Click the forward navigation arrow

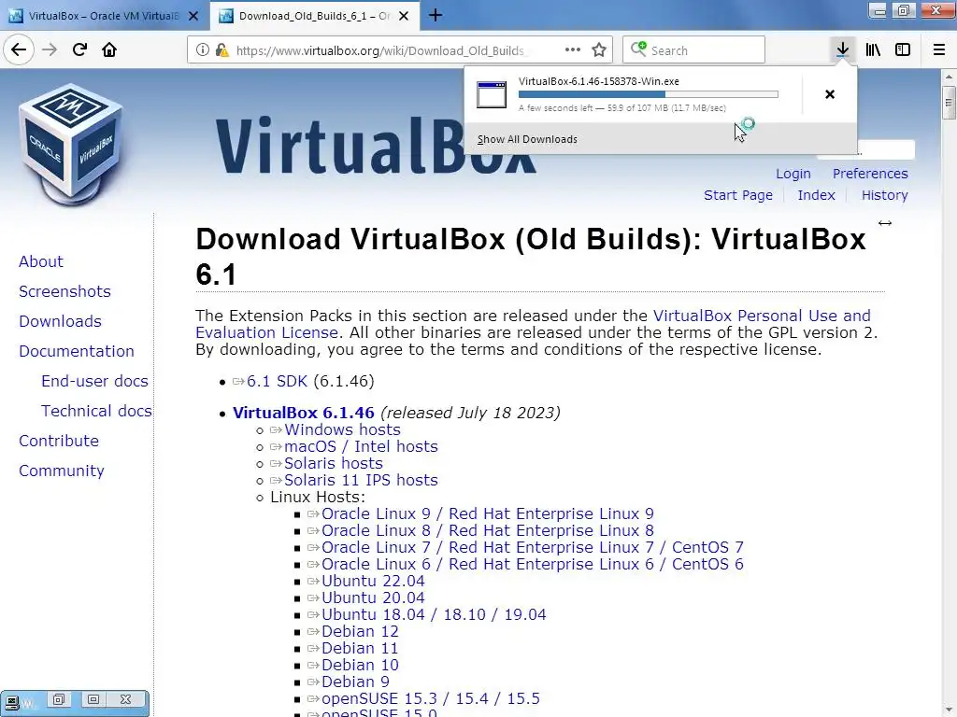[x=50, y=49]
